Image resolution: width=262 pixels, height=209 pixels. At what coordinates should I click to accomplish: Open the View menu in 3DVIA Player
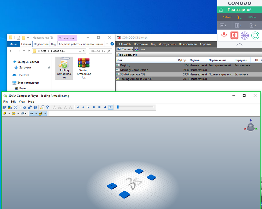coord(22,102)
